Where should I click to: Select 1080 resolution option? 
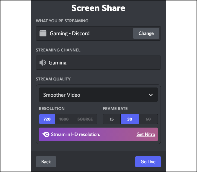[x=64, y=119]
